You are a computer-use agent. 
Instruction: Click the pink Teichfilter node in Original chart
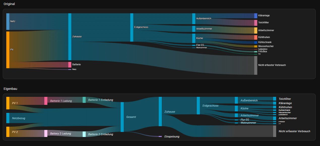tap(256, 23)
